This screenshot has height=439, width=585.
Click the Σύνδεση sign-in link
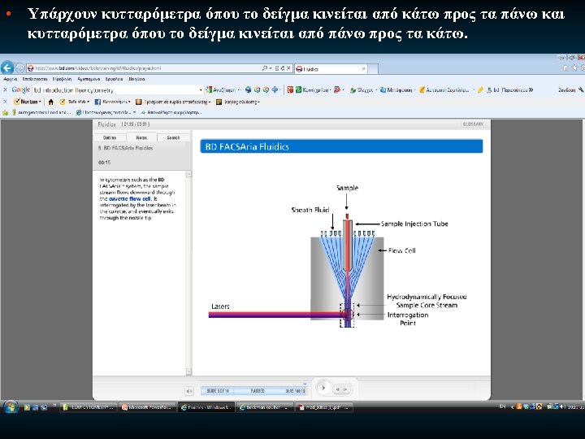click(x=566, y=90)
